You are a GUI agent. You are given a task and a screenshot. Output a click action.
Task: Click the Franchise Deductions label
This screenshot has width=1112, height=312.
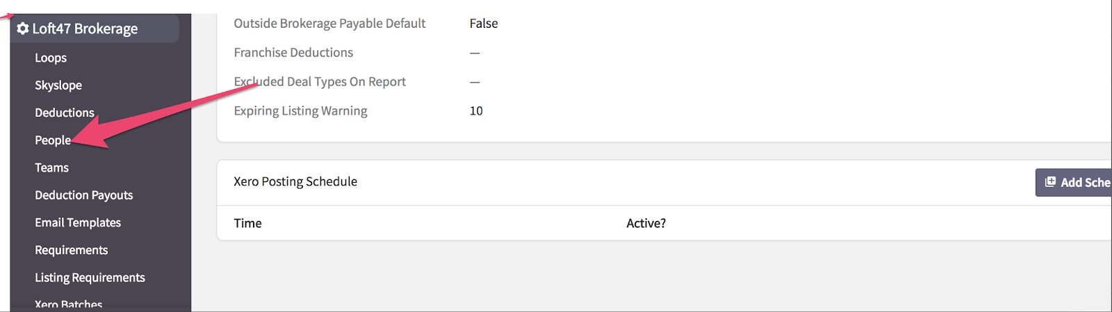coord(293,52)
